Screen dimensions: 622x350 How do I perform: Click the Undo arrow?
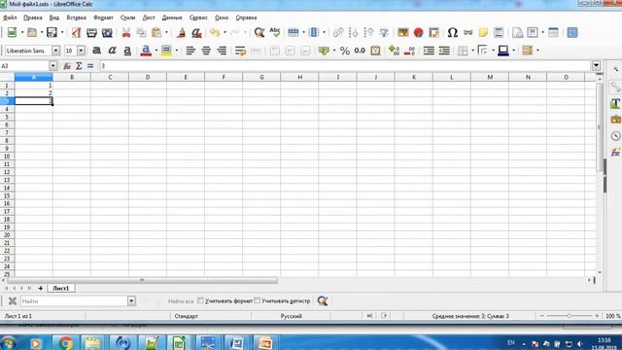click(215, 32)
